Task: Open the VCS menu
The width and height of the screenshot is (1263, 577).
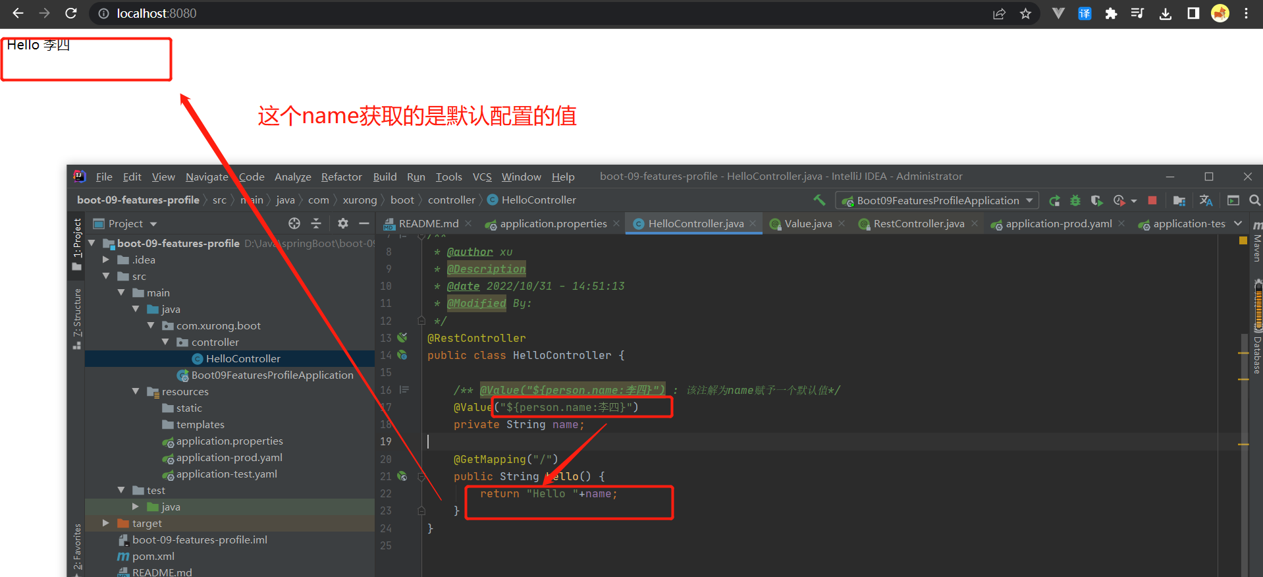Action: click(482, 177)
